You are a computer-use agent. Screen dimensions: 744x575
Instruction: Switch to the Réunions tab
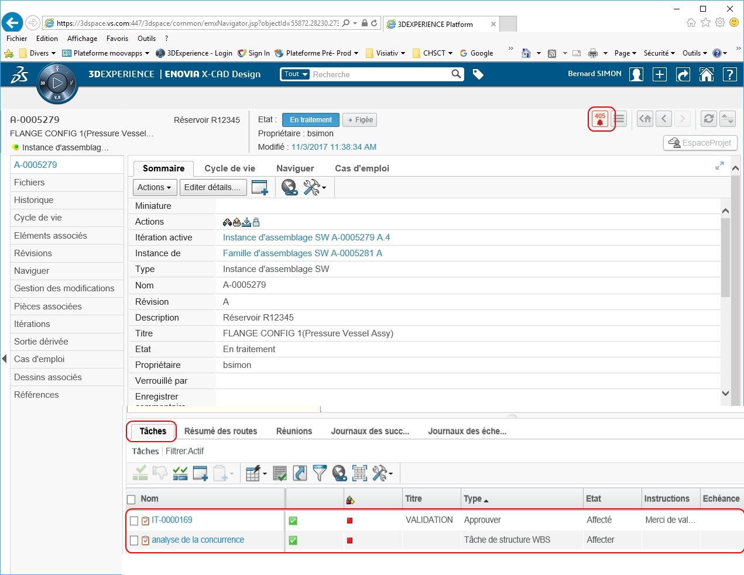[x=294, y=431]
